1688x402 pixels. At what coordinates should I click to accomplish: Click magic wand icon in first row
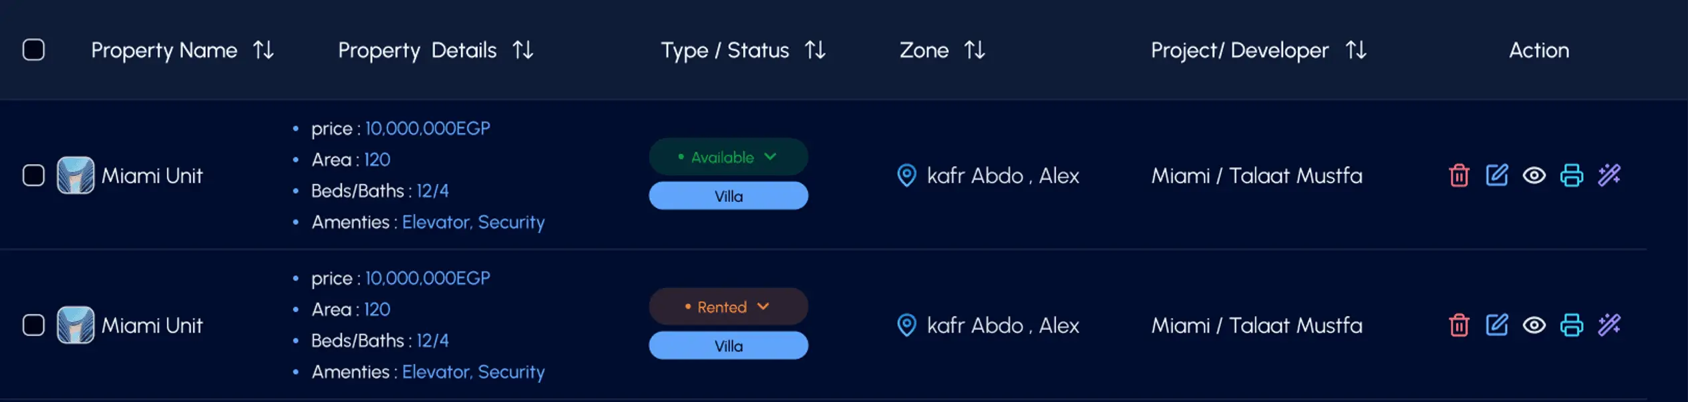[1609, 175]
